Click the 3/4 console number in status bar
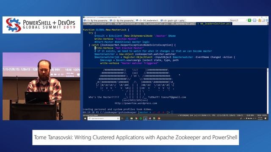 tap(191, 115)
